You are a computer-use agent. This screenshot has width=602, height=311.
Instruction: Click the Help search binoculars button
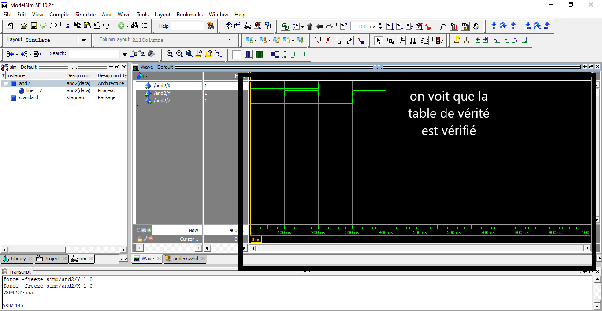point(211,26)
